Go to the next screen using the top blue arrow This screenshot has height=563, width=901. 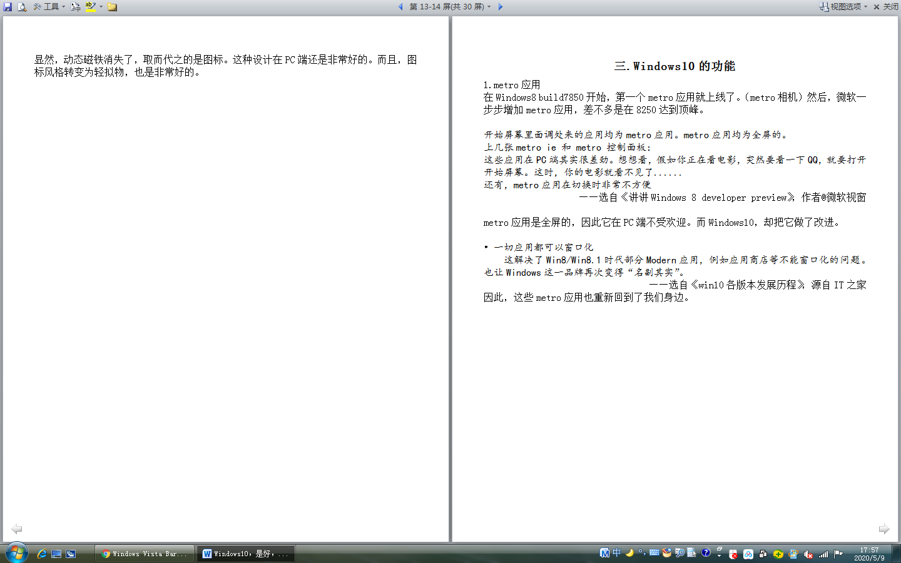pos(500,7)
